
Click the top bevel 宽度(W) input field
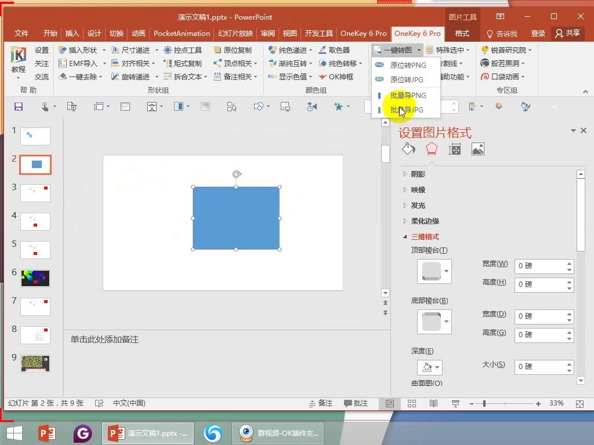click(544, 266)
